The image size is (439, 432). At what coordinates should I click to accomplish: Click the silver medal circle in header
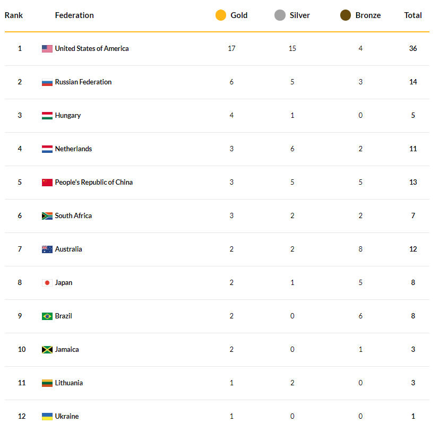[280, 15]
